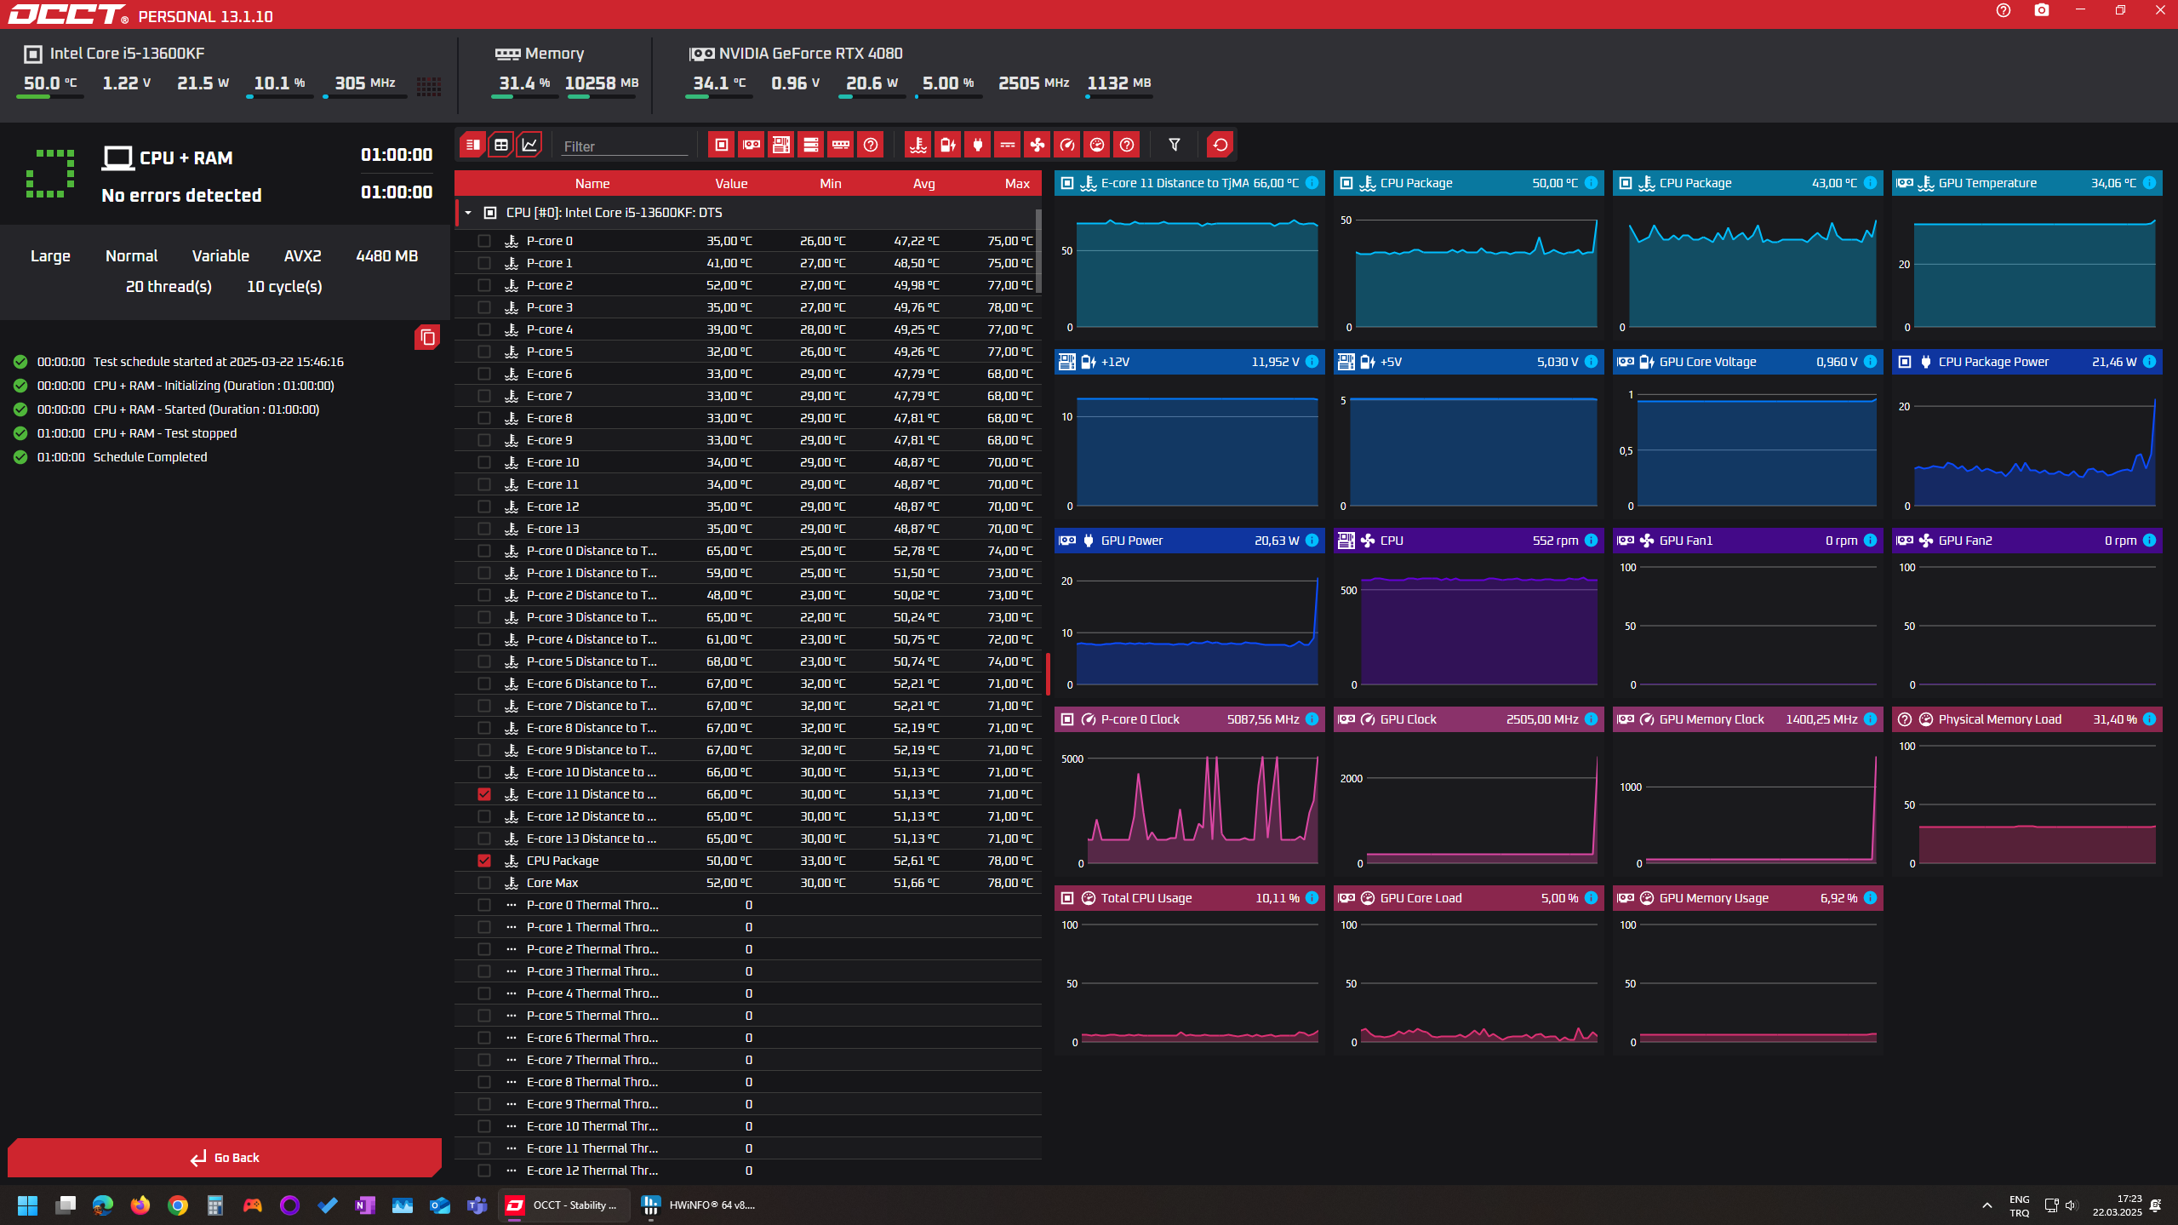Viewport: 2178px width, 1225px height.
Task: Click the GPU Fan1 graph header
Action: [1747, 541]
